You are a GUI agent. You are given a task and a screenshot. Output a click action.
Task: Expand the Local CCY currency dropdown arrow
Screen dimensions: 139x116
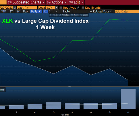tap(56, 8)
